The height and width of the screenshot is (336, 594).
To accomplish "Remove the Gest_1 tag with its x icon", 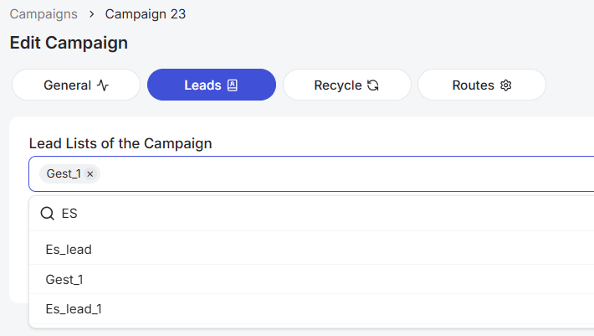I will (x=90, y=174).
